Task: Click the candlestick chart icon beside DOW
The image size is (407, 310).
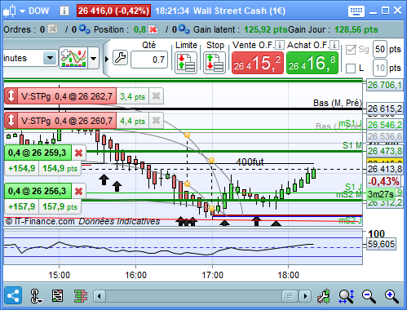Action: (10, 11)
